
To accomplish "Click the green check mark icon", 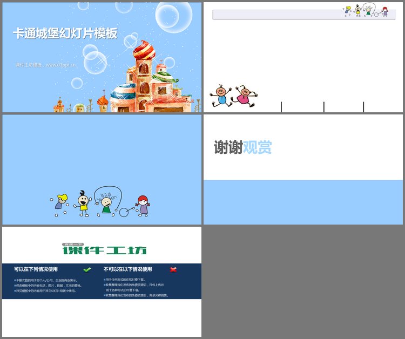I will tap(87, 269).
